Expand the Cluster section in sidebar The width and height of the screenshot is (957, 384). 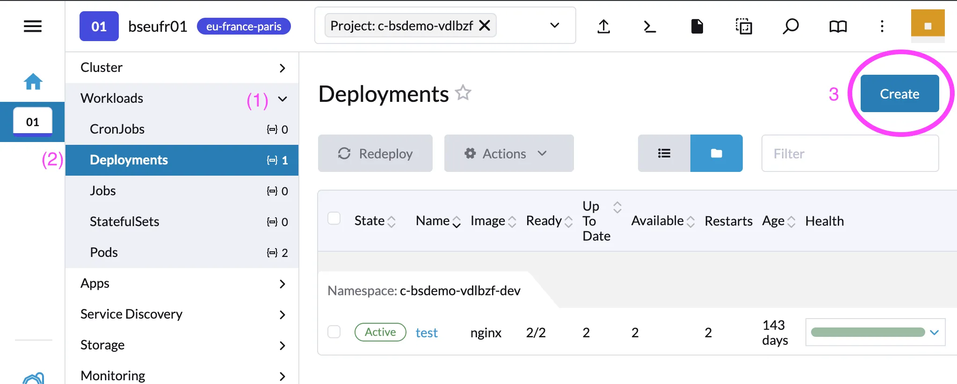click(181, 68)
